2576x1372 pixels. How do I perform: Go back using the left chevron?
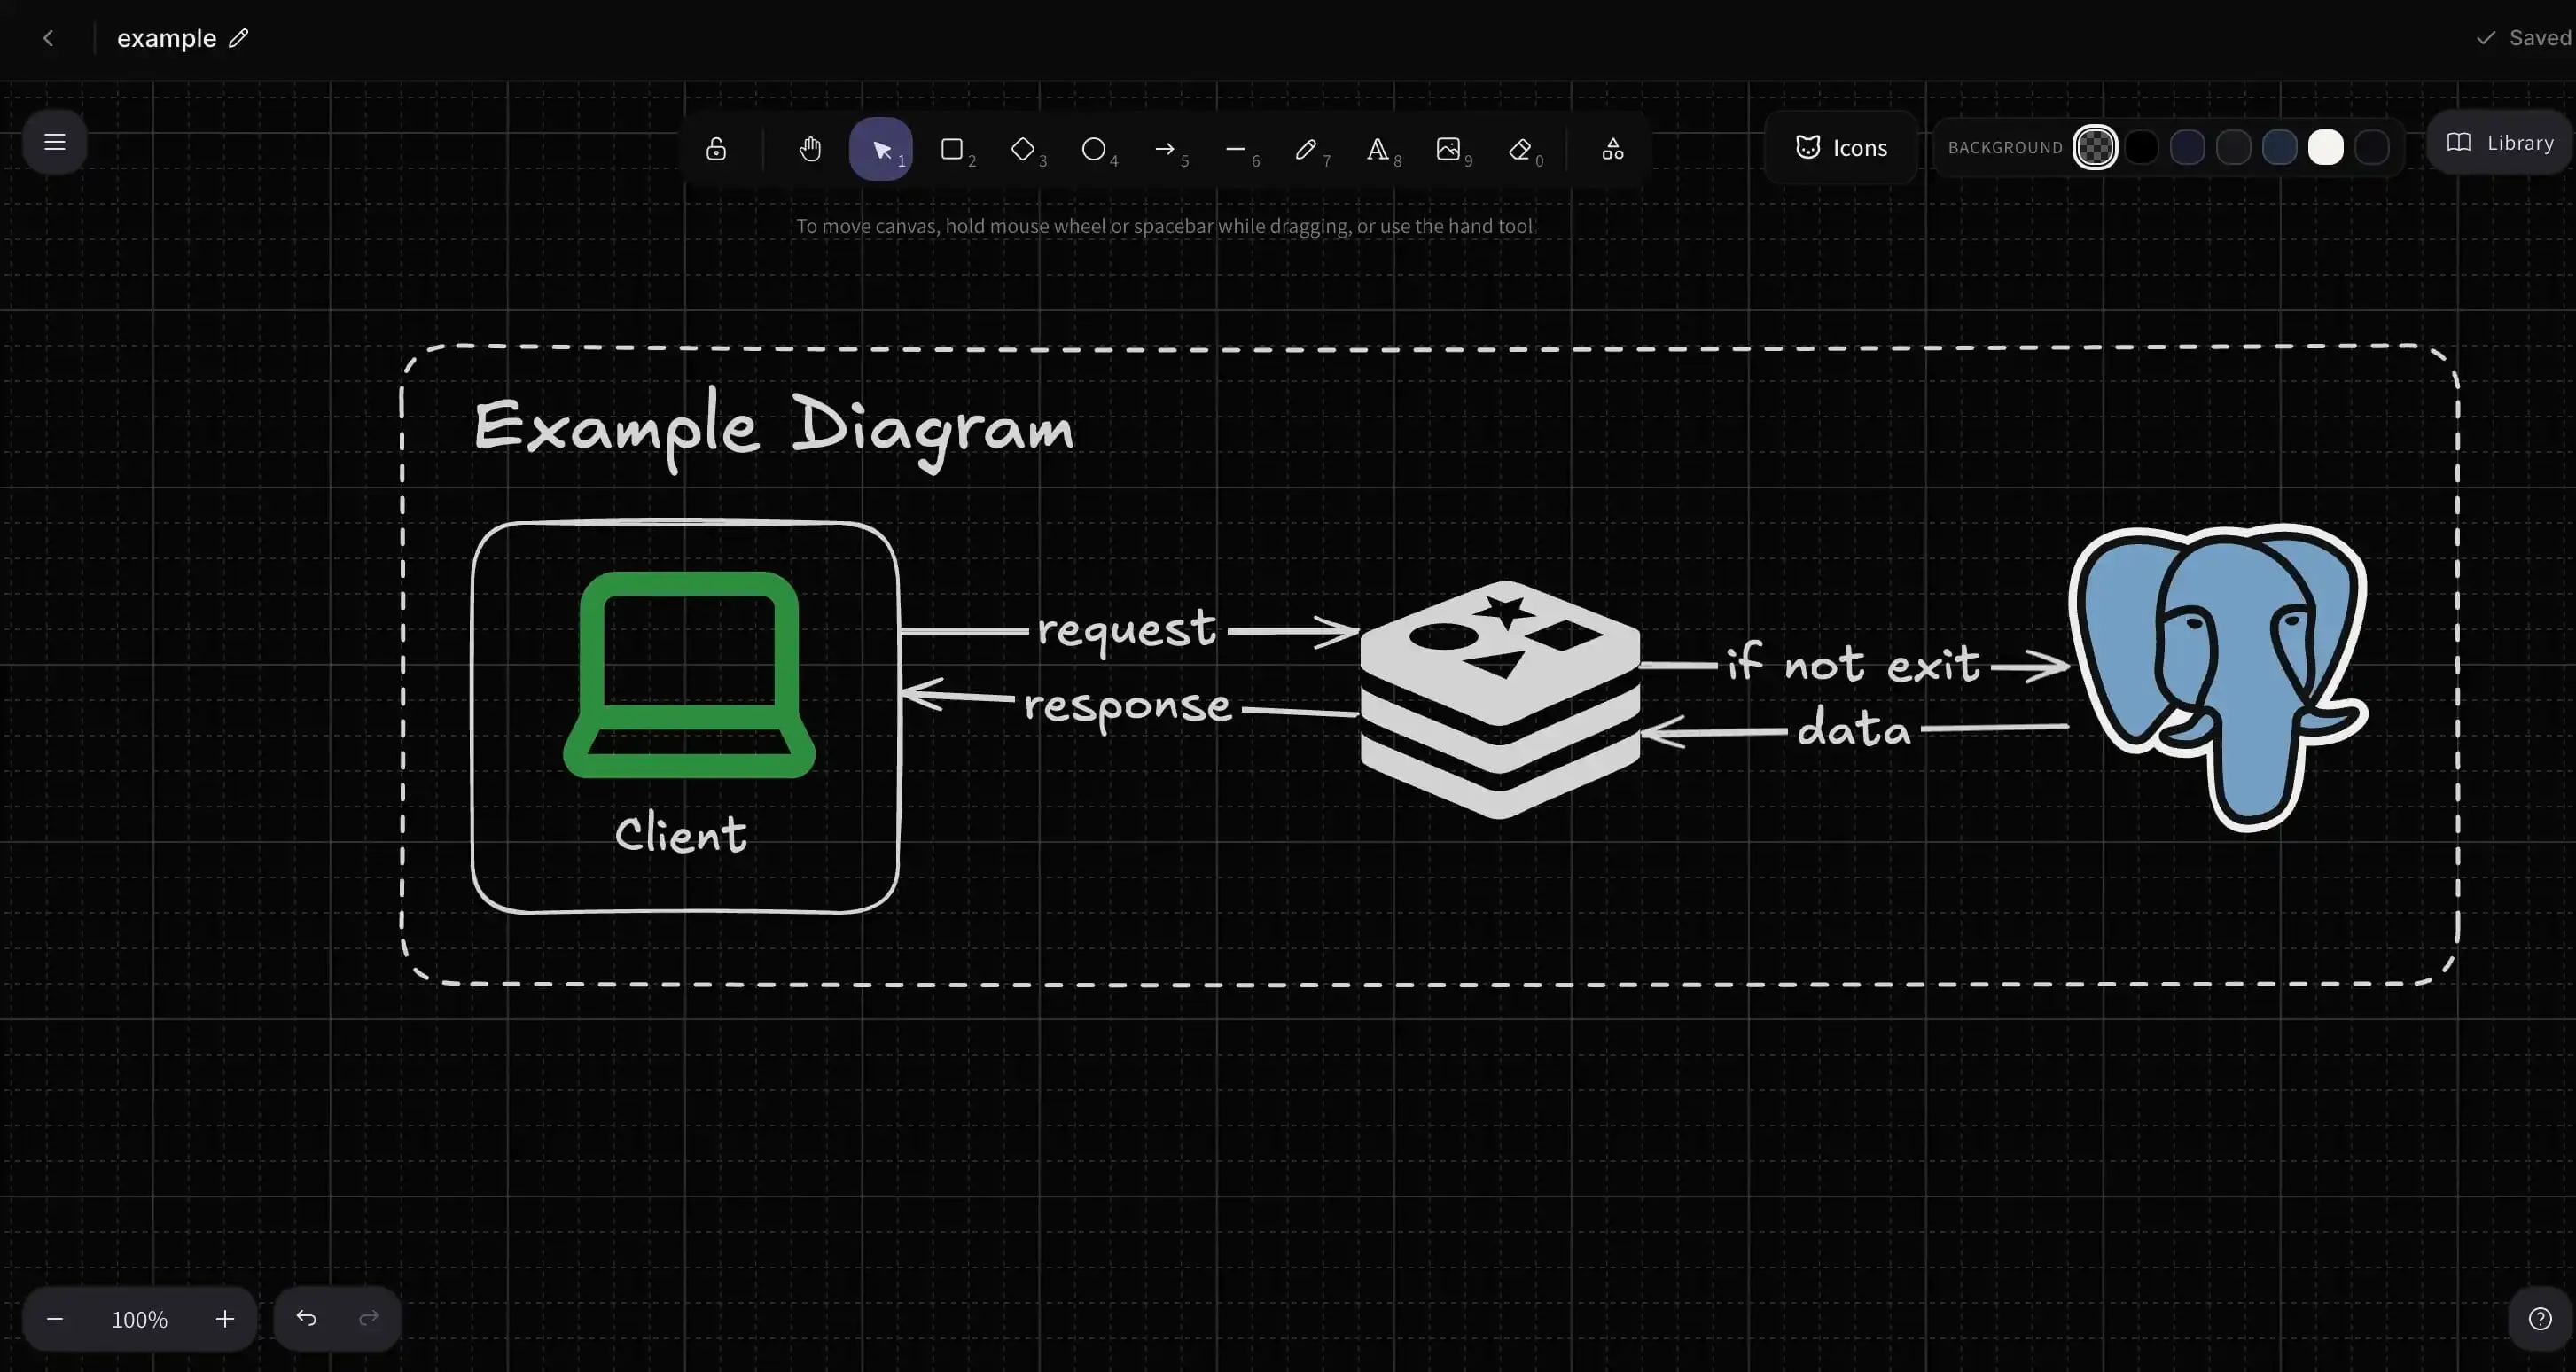[48, 38]
